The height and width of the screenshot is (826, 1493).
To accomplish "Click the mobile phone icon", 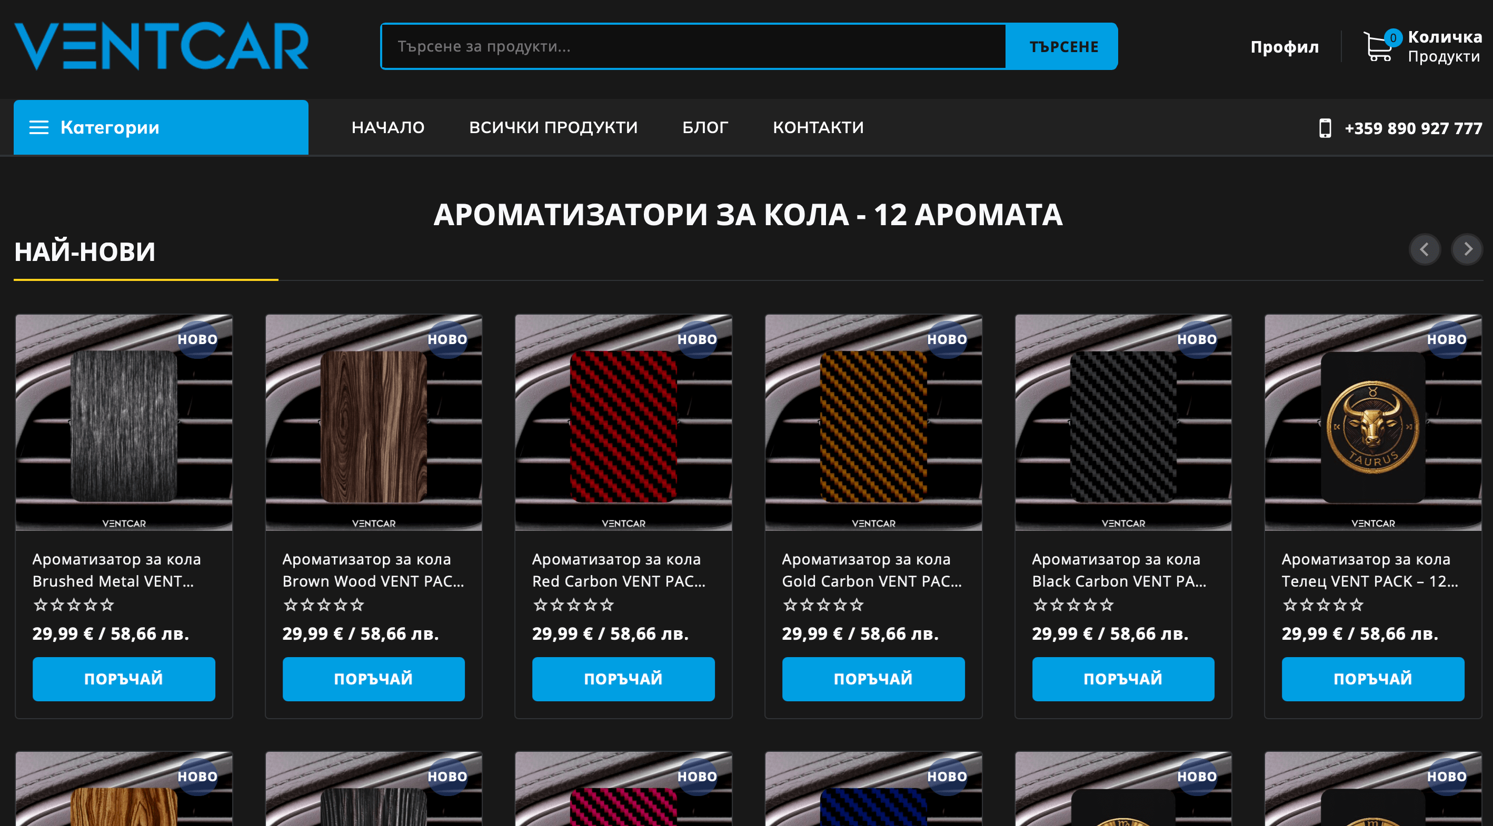I will [1325, 128].
